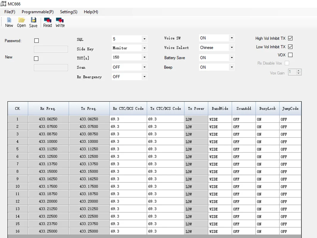Click the MC666 app icon in title bar
317x238 pixels.
pos(3,4)
